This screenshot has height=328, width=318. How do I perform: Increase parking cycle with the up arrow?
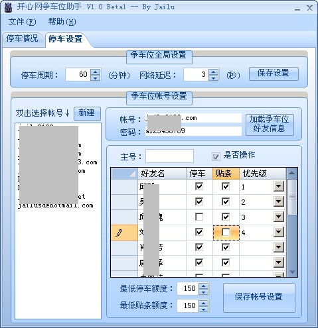(x=96, y=72)
